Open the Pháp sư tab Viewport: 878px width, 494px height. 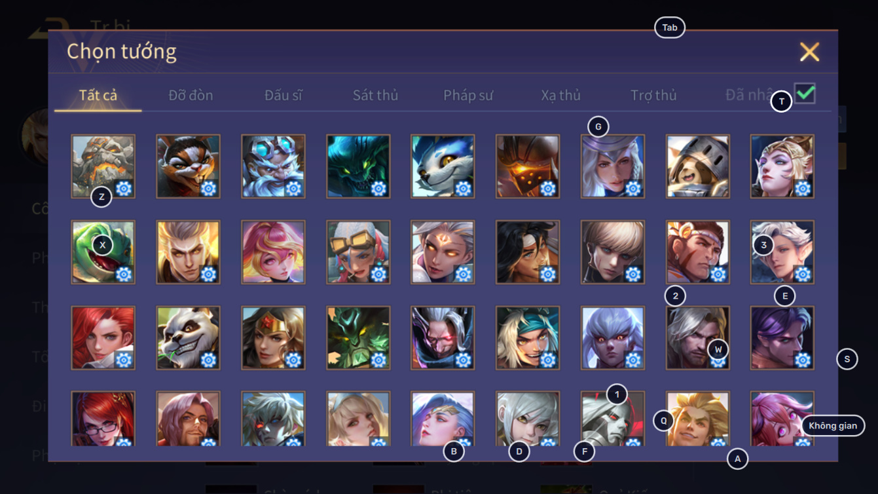click(x=468, y=95)
